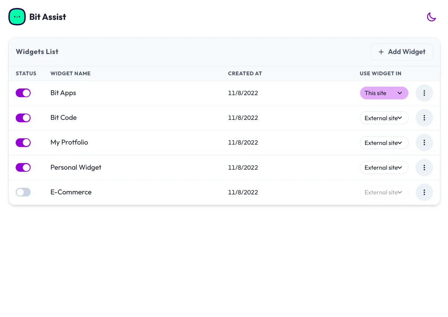Screen dimensions: 448x317
Task: Expand External site dropdown for Personal Widget
Action: coord(384,168)
